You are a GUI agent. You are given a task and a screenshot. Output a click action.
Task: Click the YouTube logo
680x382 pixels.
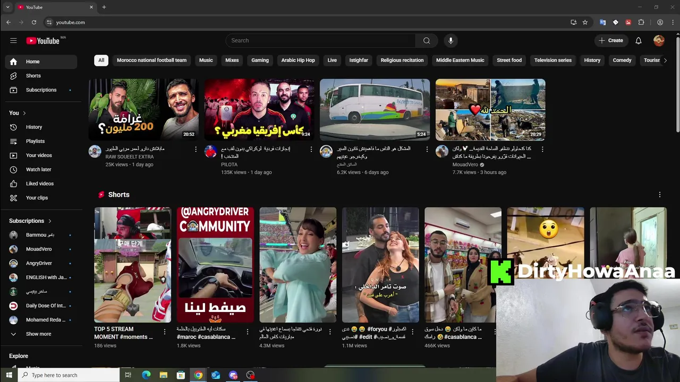[x=43, y=40]
